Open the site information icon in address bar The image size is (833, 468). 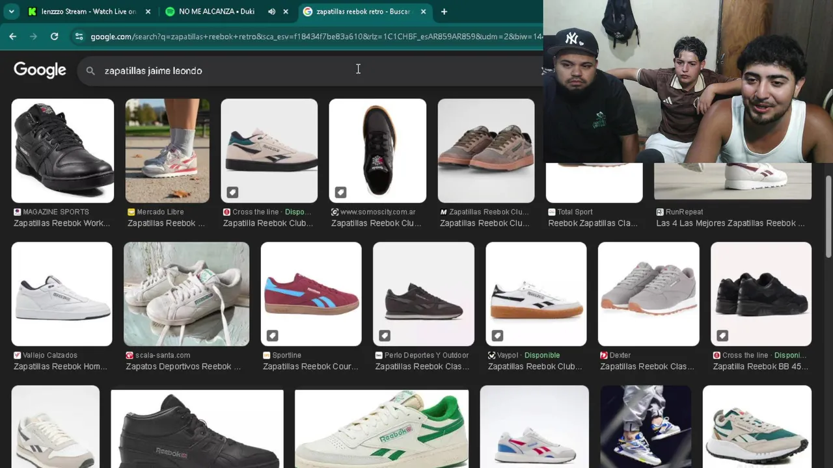tap(79, 36)
